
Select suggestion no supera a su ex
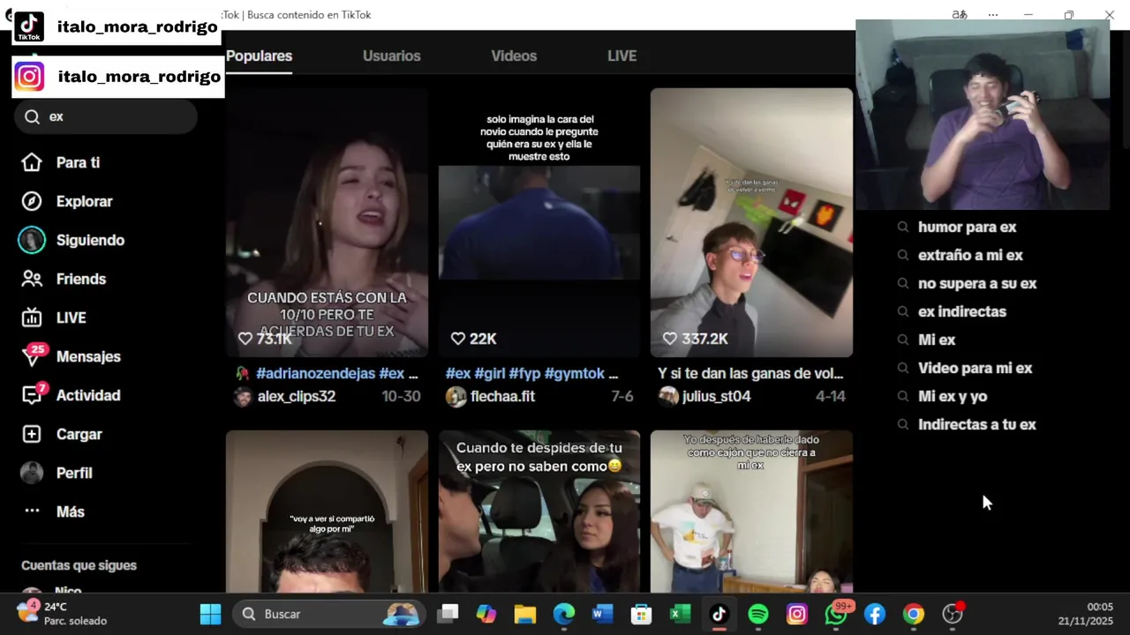[977, 283]
